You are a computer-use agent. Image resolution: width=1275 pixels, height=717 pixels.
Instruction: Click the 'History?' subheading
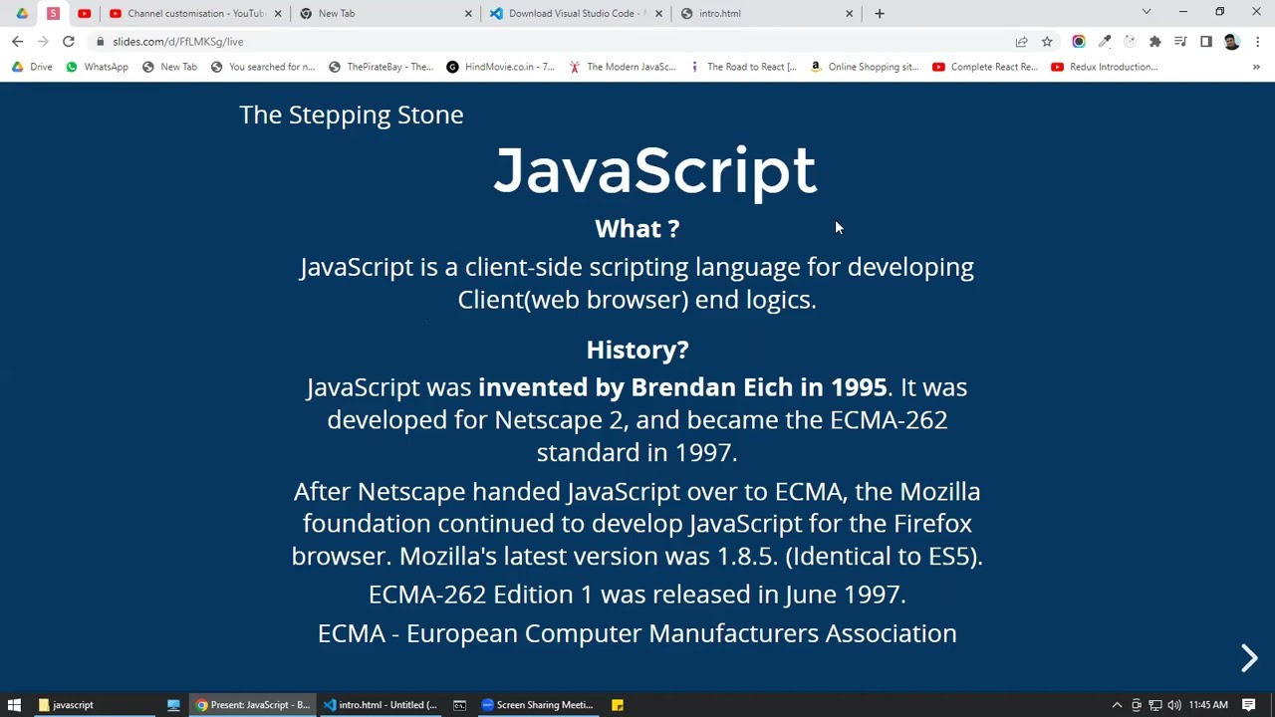(x=637, y=350)
